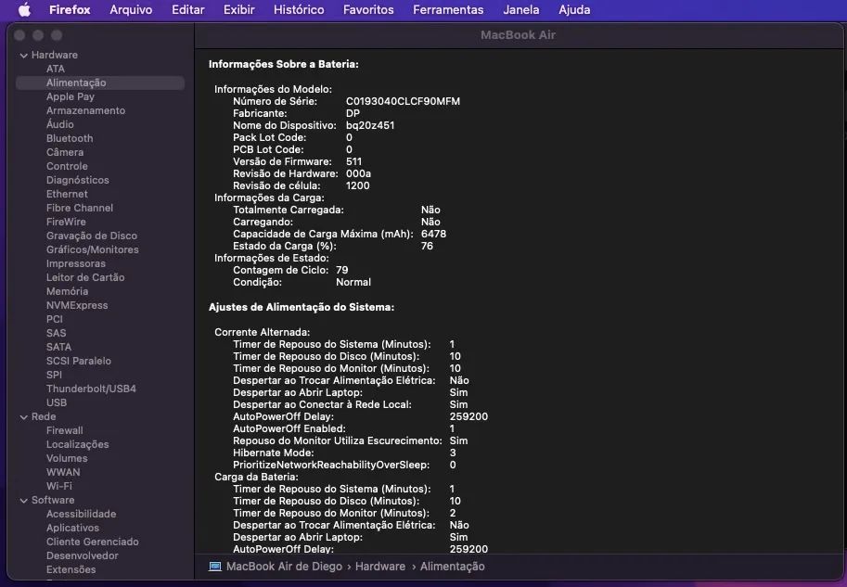
Task: Select Localizações under Rede
Action: coord(78,444)
